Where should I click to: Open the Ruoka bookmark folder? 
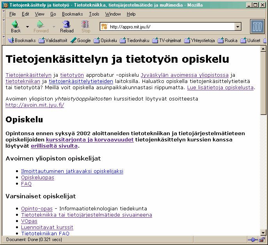point(228,41)
